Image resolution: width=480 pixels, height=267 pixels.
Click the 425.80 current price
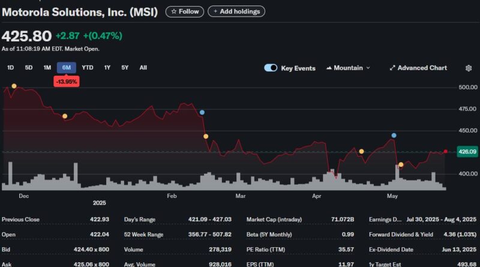coord(26,36)
